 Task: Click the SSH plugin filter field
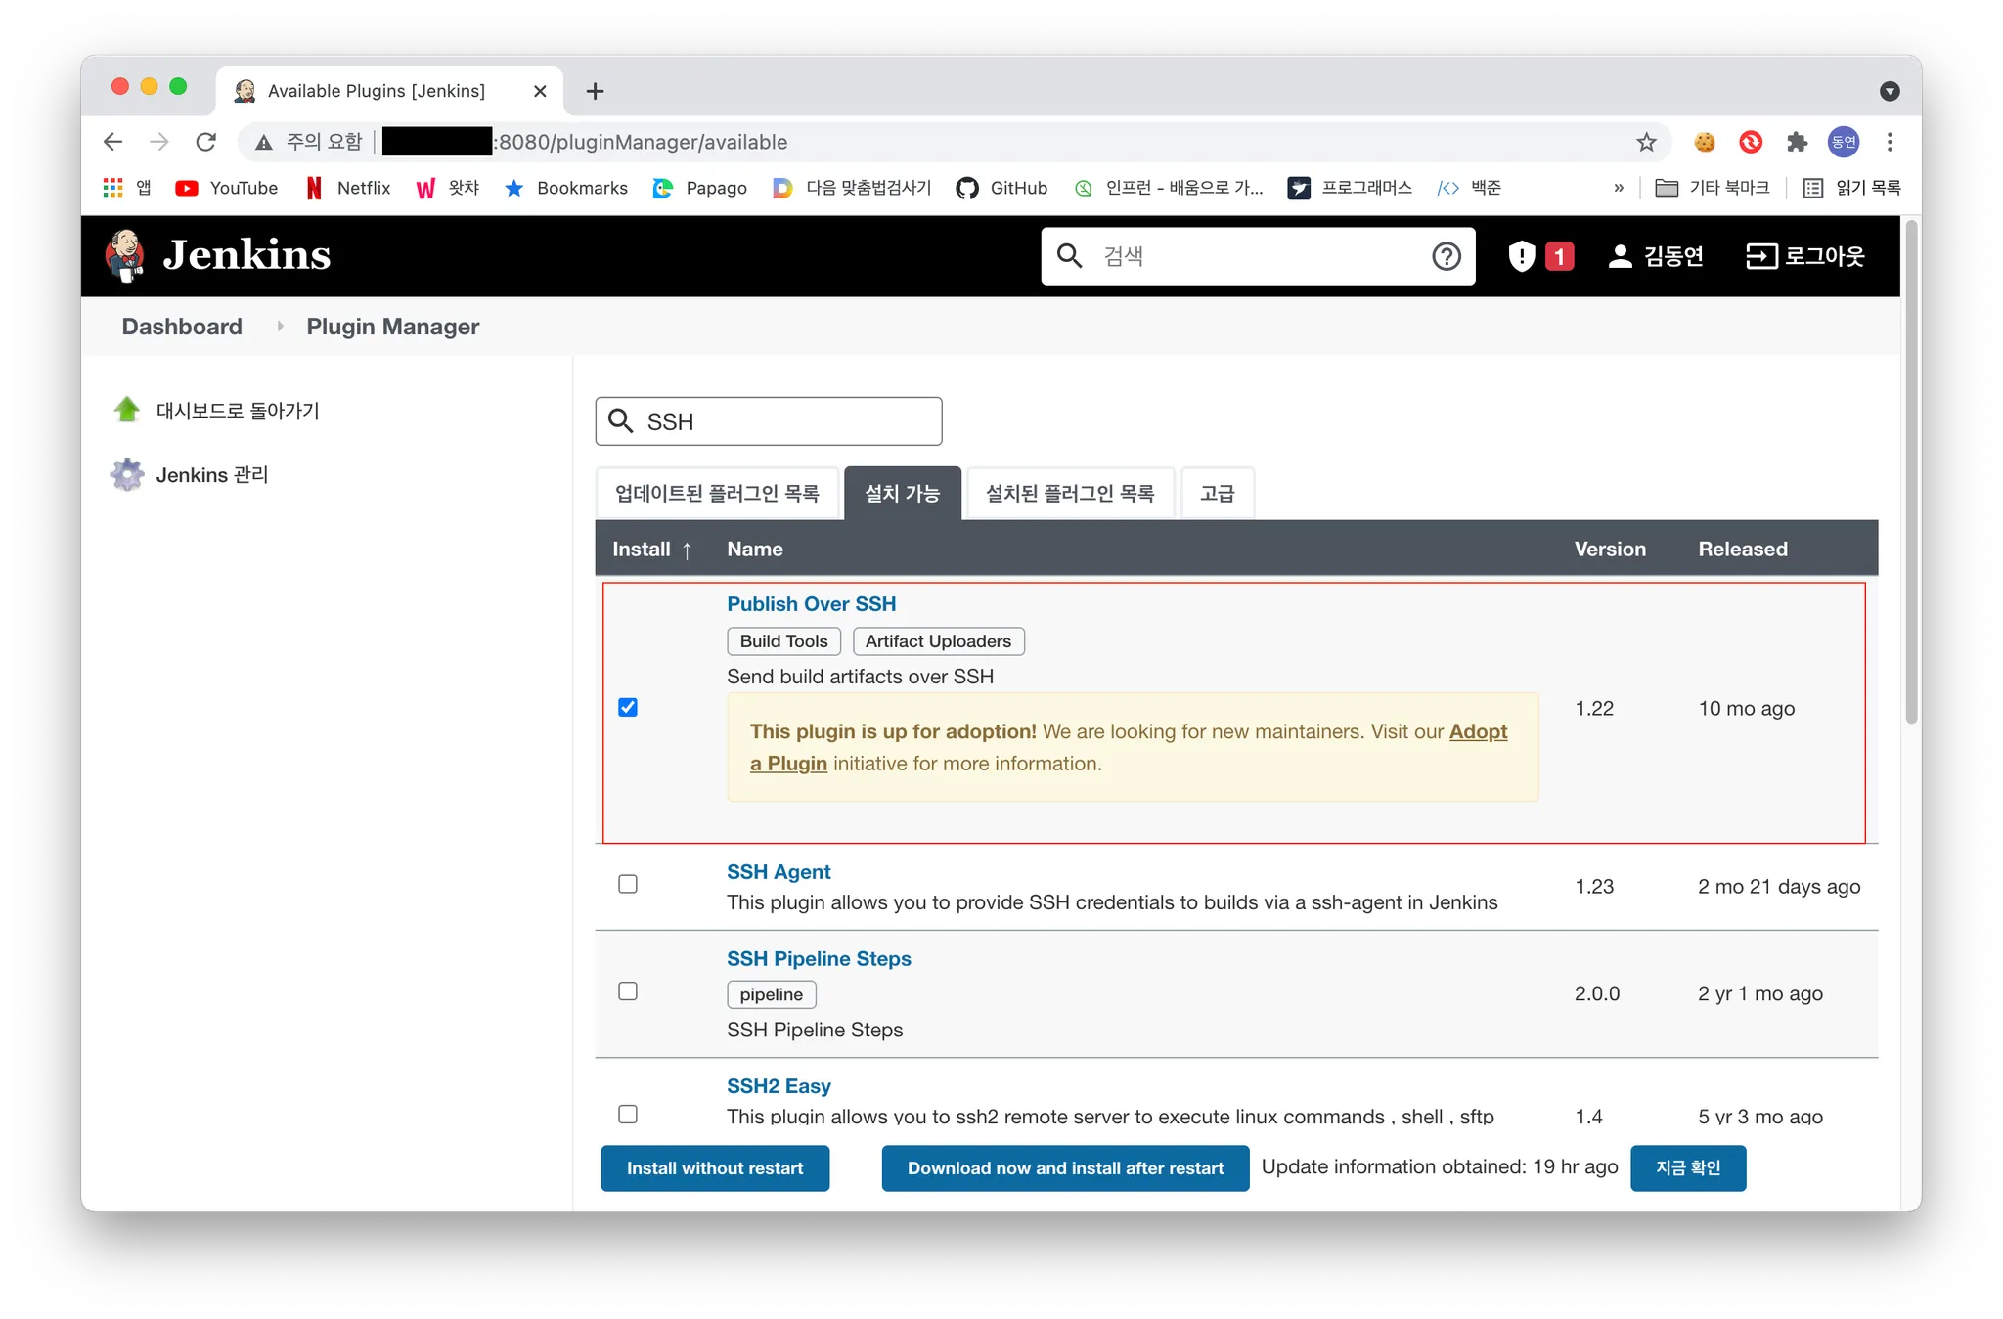pos(782,421)
